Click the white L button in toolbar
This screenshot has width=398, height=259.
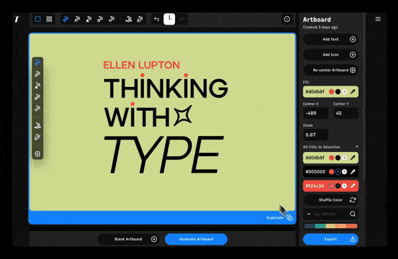point(169,19)
